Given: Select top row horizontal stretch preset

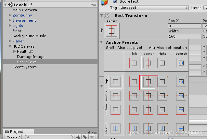Looking at the screenshot, I should (x=181, y=82).
